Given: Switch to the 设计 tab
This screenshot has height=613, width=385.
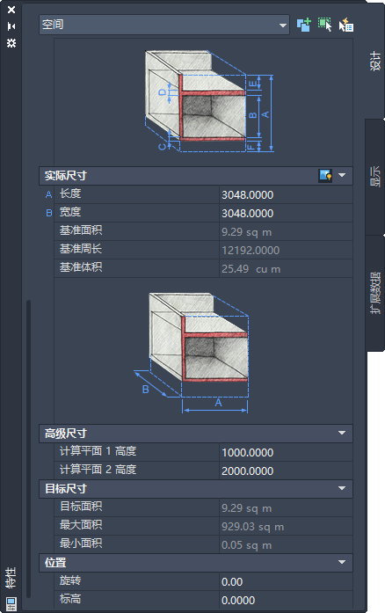Looking at the screenshot, I should [374, 61].
